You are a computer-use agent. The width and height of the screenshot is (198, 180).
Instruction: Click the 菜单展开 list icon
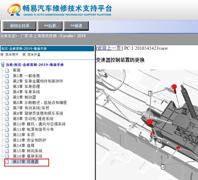(x=2, y=55)
